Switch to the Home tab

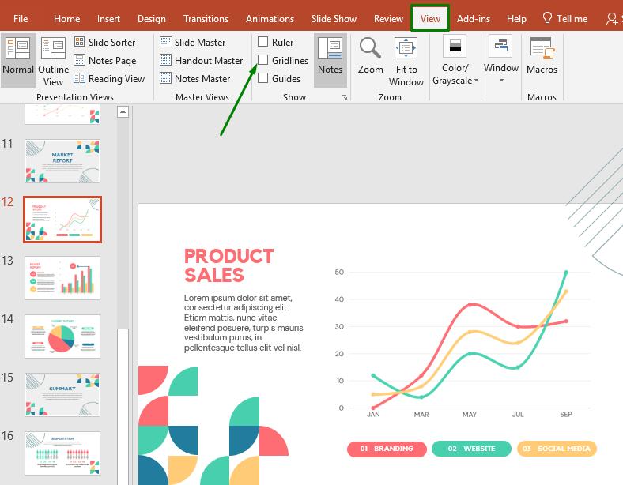tap(66, 19)
